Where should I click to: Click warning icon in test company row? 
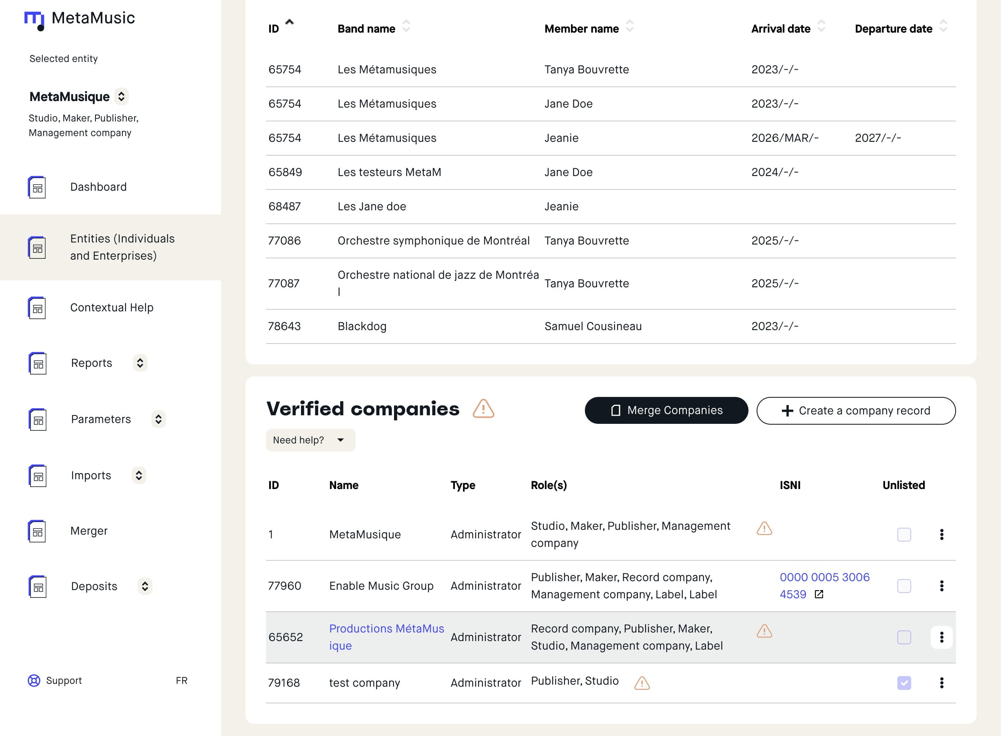[x=642, y=683]
